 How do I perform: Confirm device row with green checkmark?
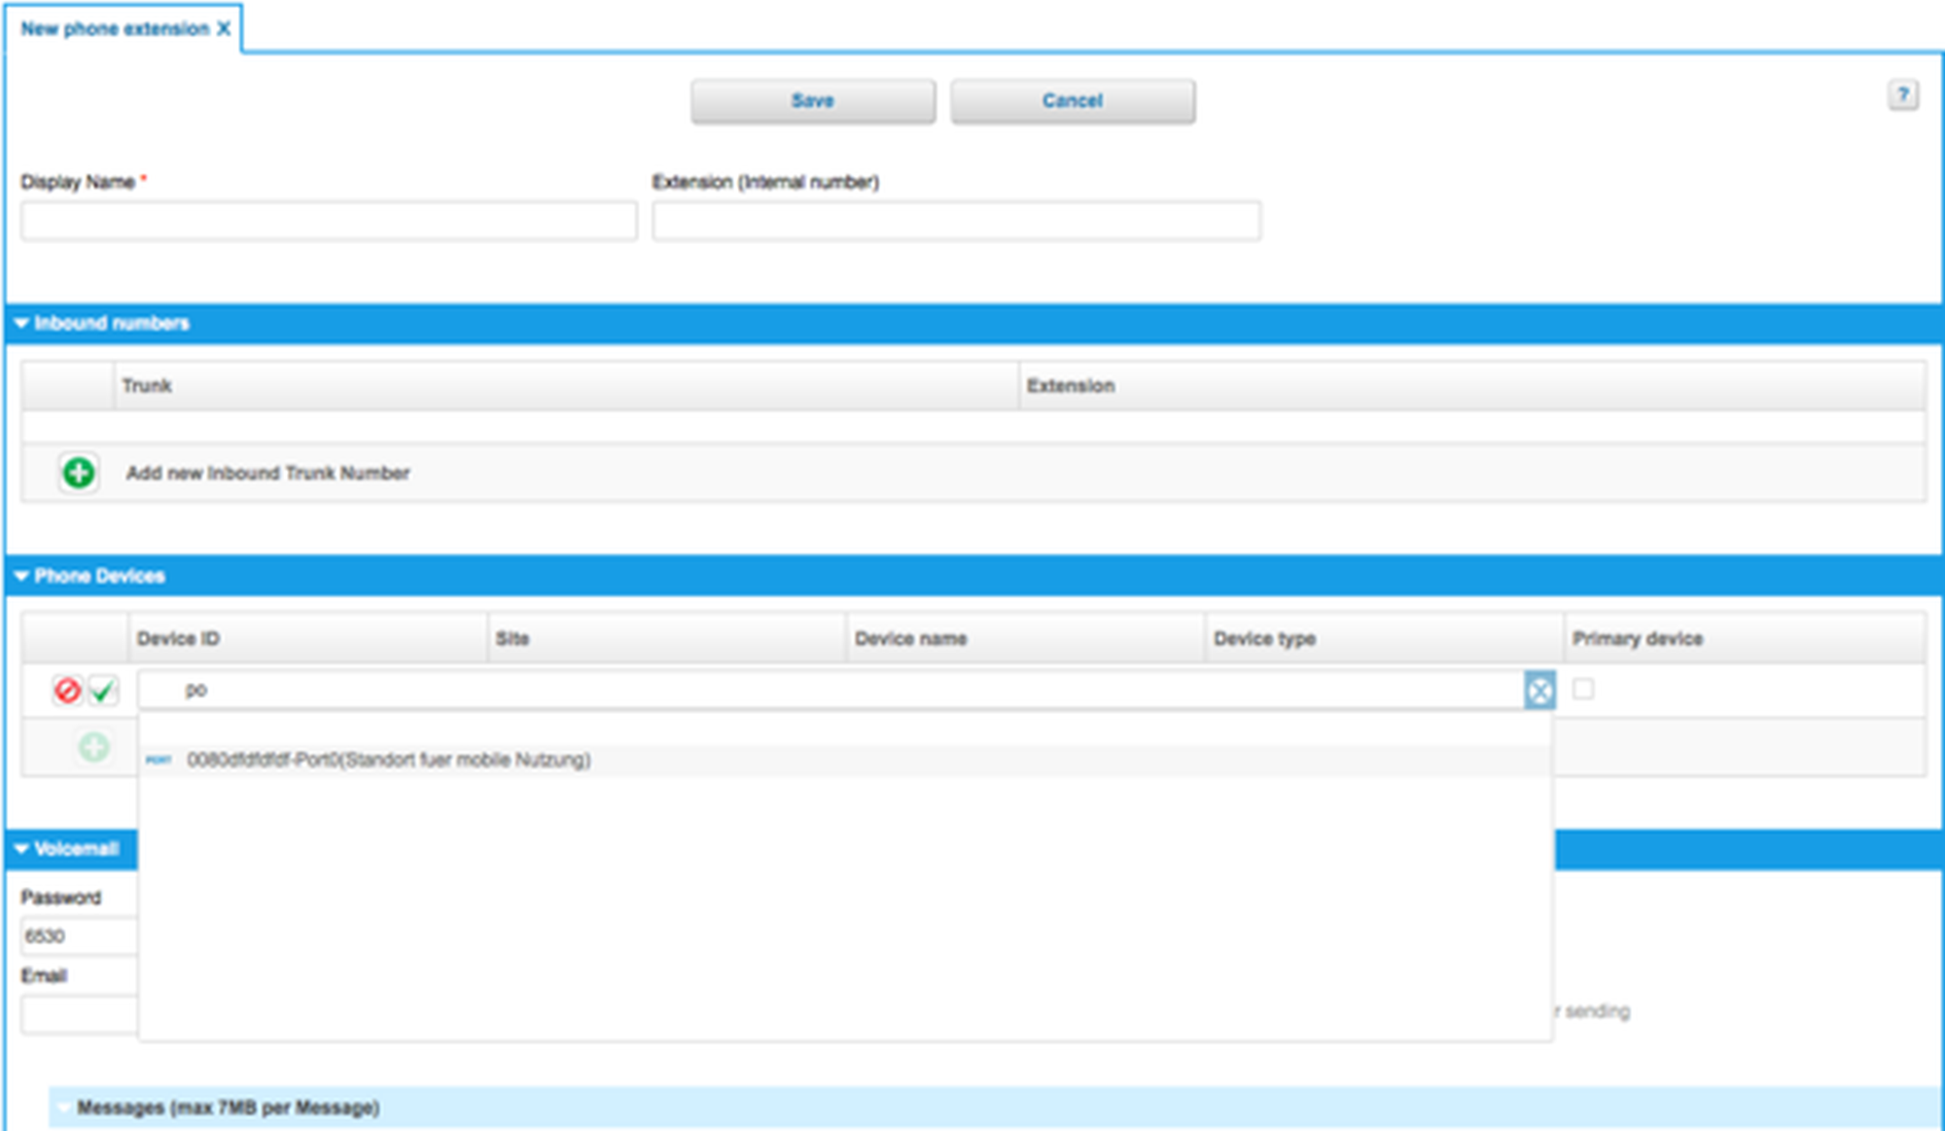click(103, 690)
